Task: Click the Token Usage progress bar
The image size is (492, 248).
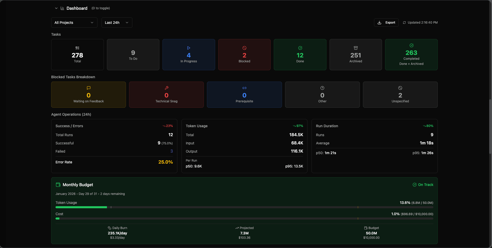Action: point(244,207)
